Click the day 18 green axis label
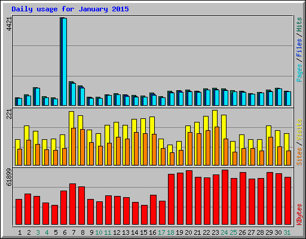Screen dimensions: 306x239 point(170,232)
